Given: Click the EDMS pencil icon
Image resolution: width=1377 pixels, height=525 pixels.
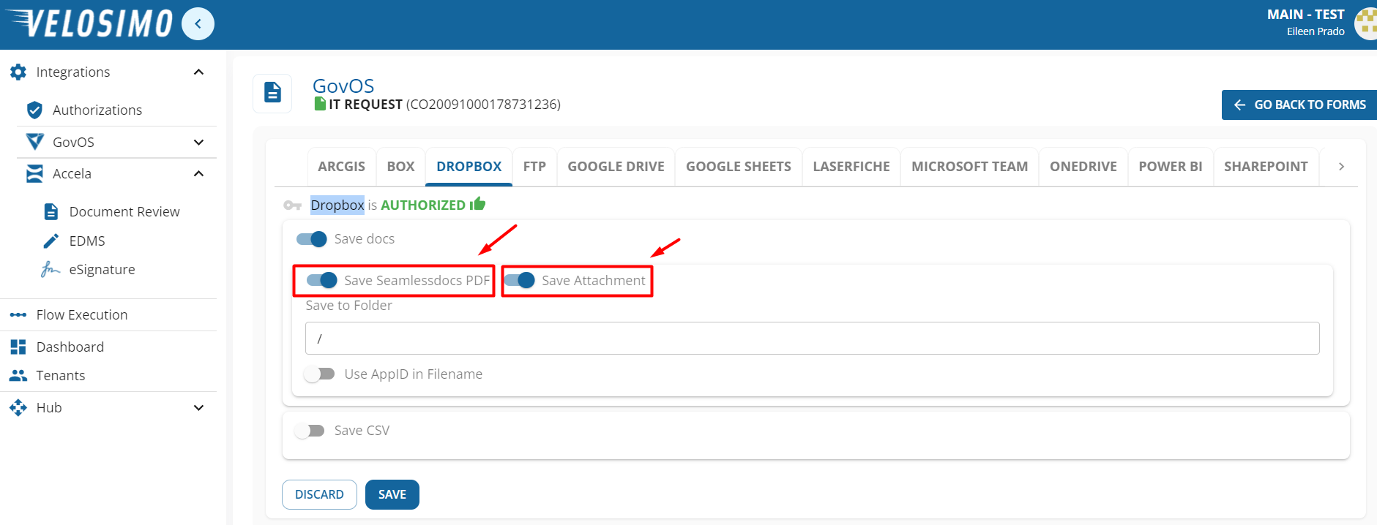Looking at the screenshot, I should tap(51, 241).
